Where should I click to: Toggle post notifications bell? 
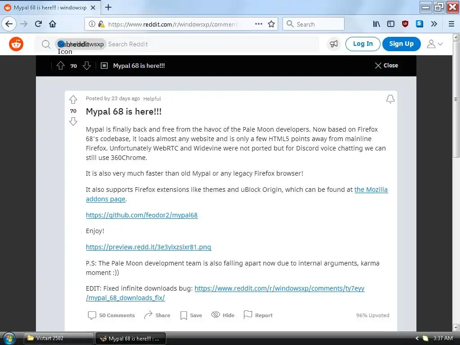(390, 99)
